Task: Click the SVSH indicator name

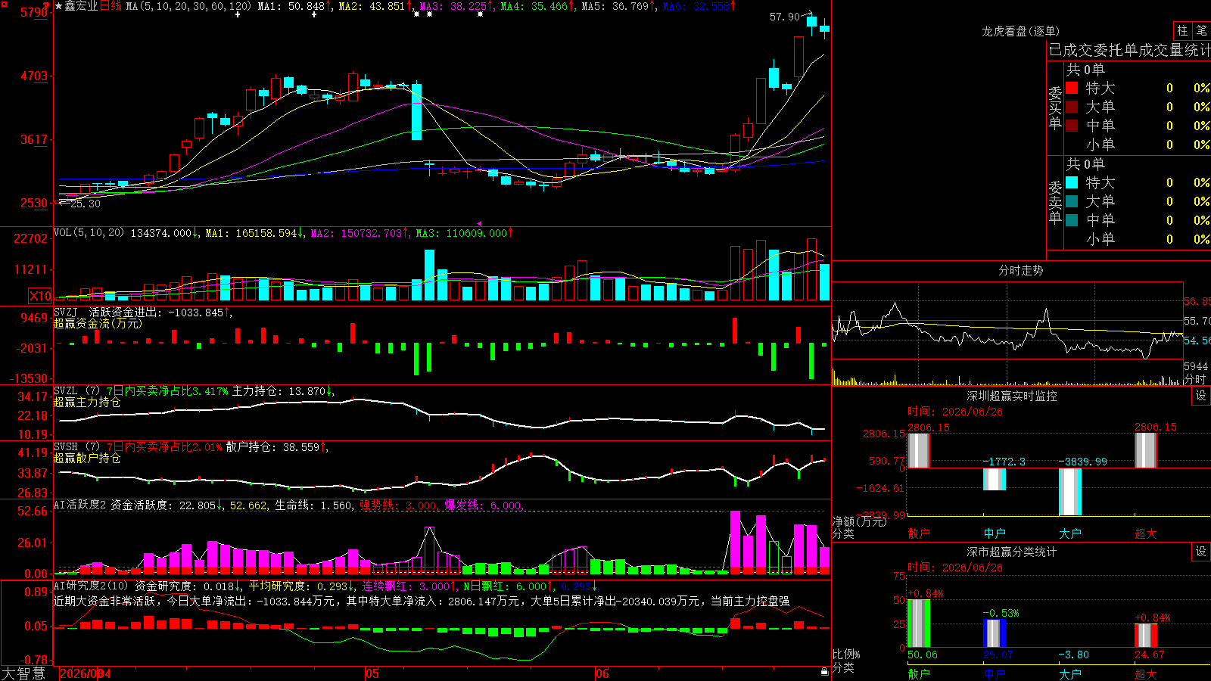Action: pyautogui.click(x=66, y=446)
